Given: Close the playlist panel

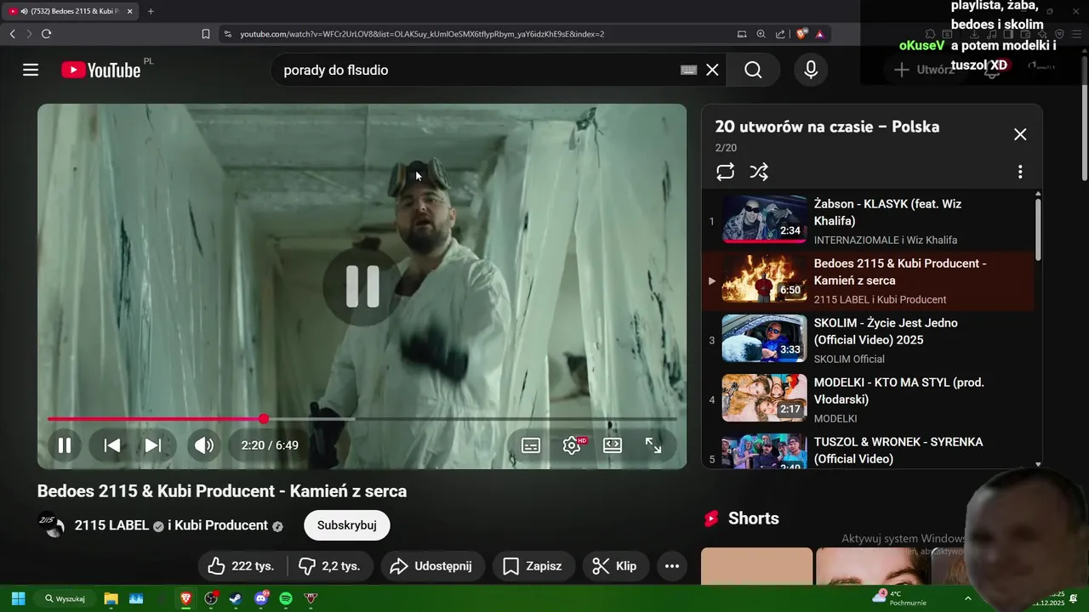Looking at the screenshot, I should (x=1020, y=134).
